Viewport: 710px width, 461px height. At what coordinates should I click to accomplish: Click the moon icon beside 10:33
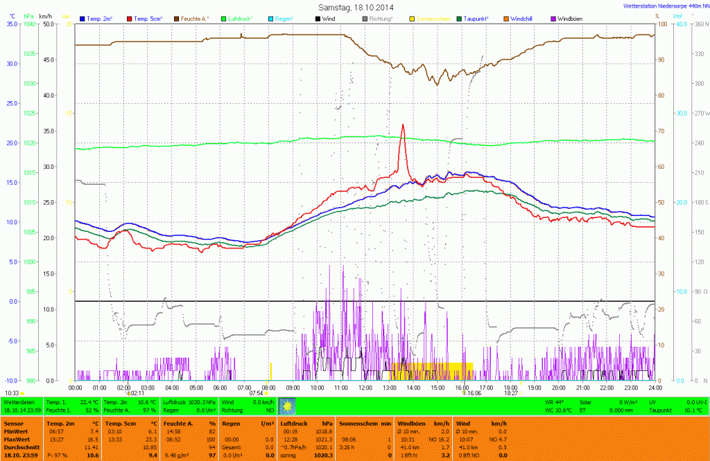[x=23, y=393]
